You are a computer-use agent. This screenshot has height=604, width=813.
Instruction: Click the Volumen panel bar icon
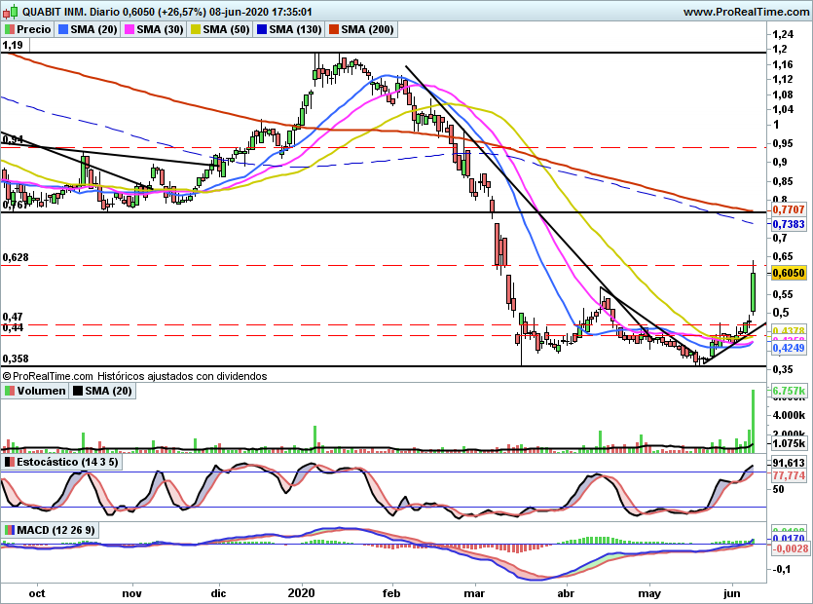10,391
